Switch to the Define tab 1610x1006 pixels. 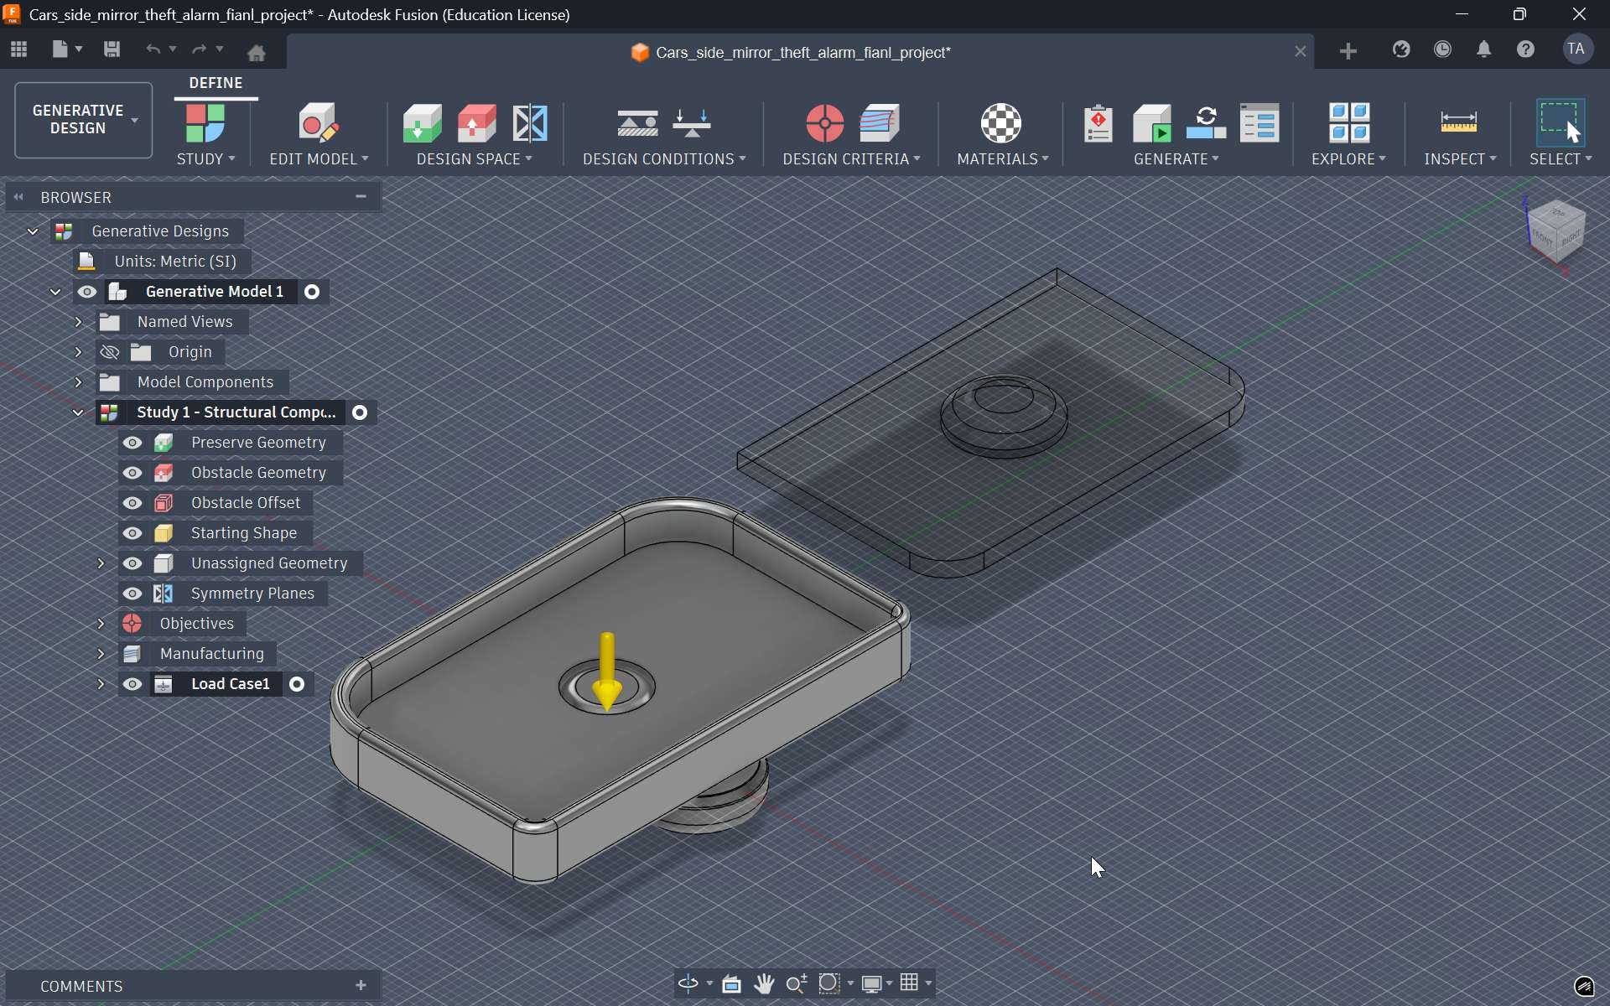point(215,83)
